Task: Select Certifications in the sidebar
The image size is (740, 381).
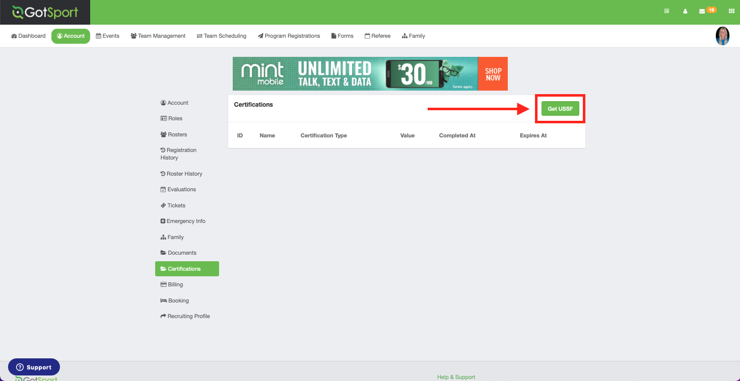Action: (x=187, y=269)
